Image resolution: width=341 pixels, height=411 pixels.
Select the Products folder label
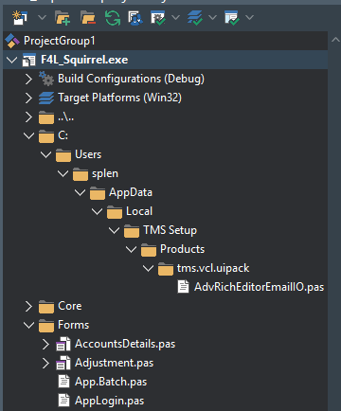tap(183, 249)
